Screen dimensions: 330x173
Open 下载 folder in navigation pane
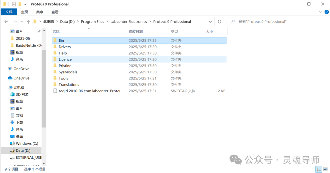coord(16,122)
